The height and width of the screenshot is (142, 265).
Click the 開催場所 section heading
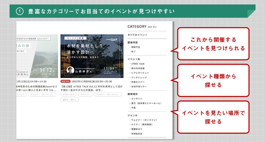coord(132,94)
